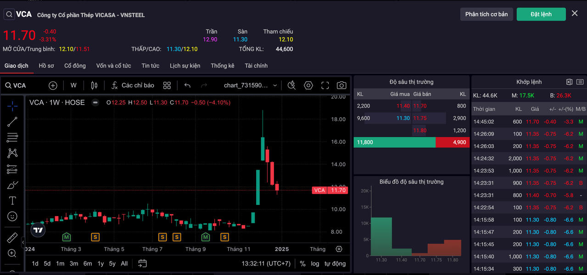Viewport: 587px width, 275px height.
Task: Open the Tài chính tab
Action: pyautogui.click(x=256, y=65)
